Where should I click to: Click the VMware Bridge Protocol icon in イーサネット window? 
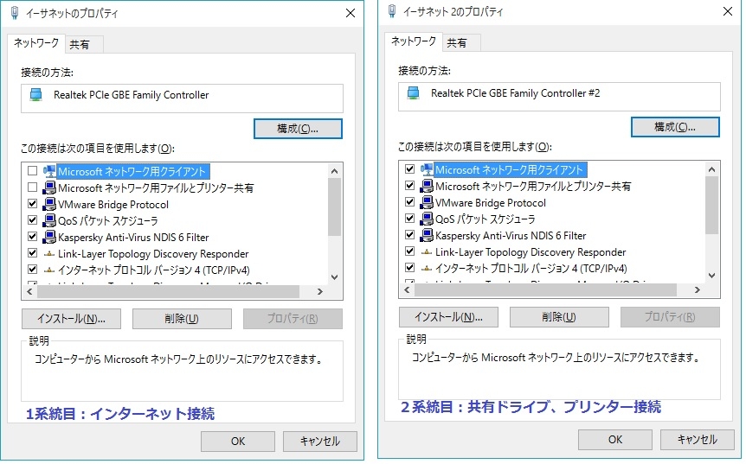pos(49,204)
